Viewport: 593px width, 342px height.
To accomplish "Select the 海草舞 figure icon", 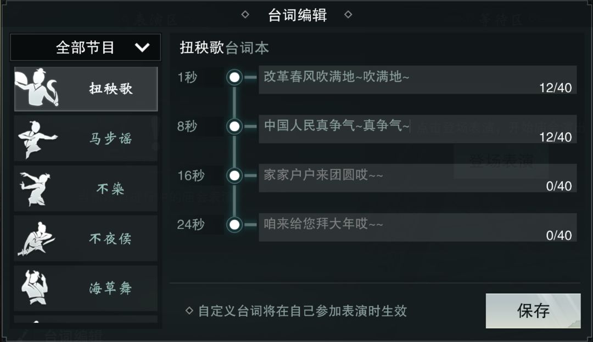I will (x=35, y=288).
